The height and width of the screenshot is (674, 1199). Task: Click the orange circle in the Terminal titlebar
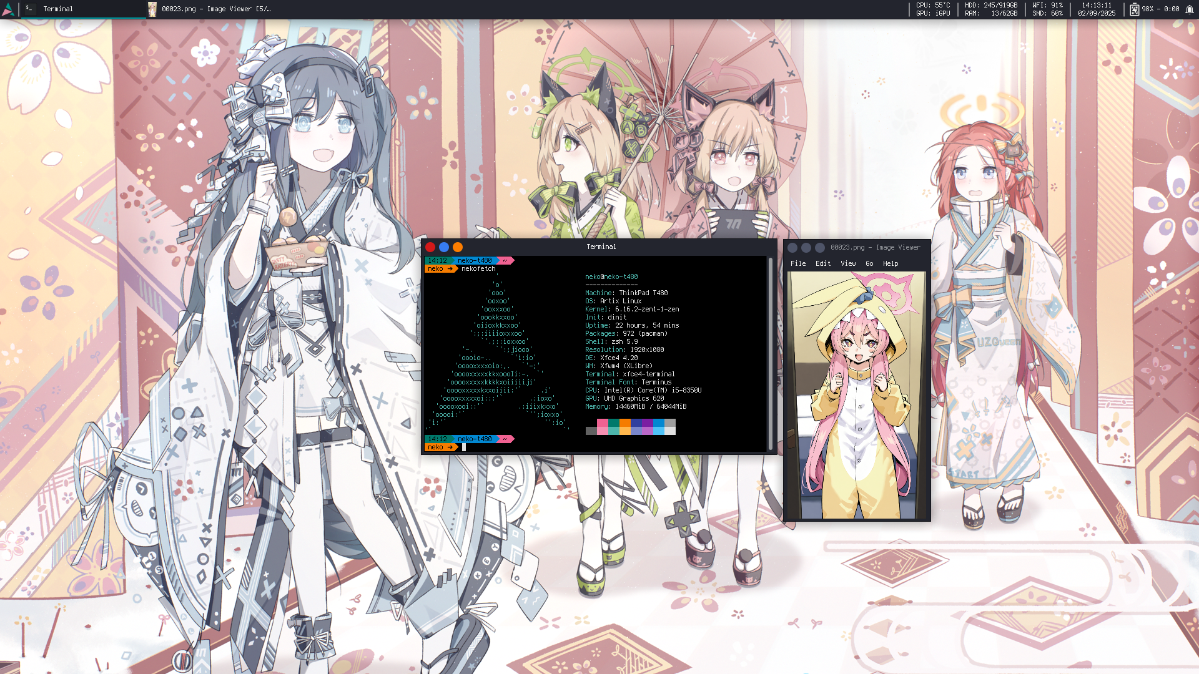click(x=458, y=247)
